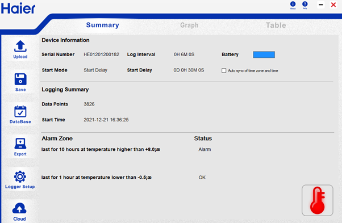
Task: Click the Status column heading
Action: (x=203, y=138)
